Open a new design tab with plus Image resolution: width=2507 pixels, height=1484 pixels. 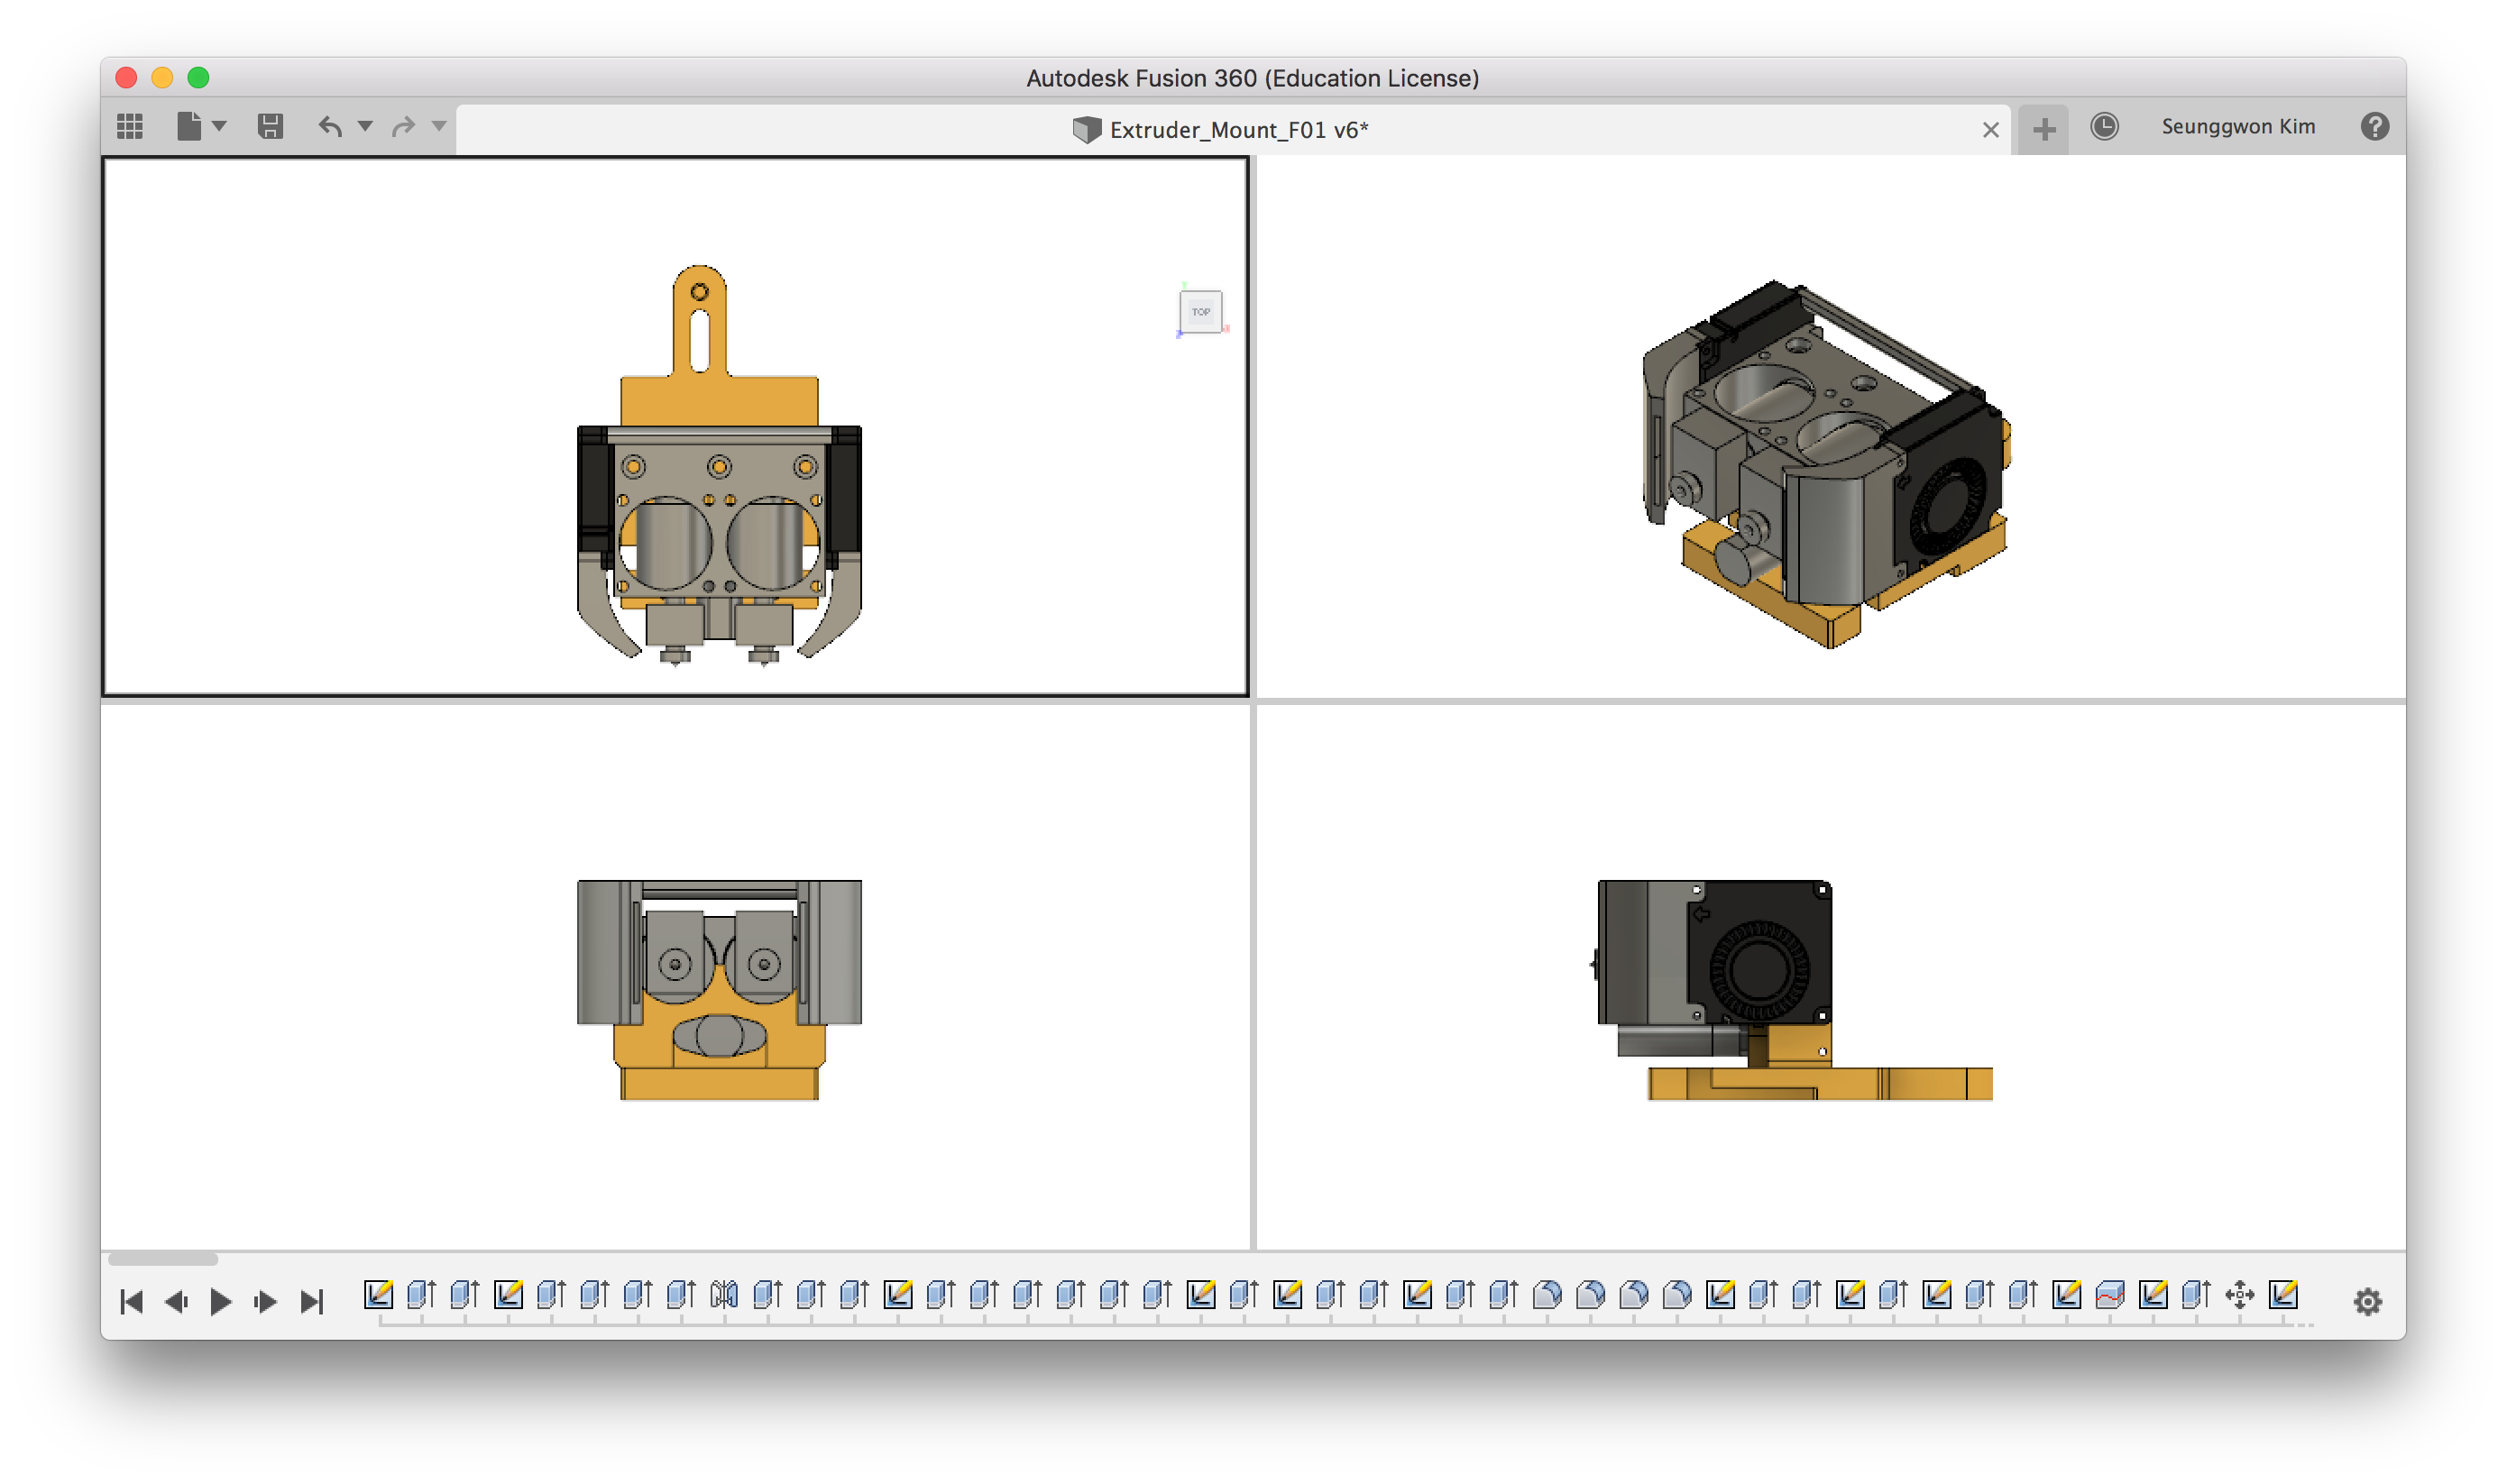tap(2044, 129)
